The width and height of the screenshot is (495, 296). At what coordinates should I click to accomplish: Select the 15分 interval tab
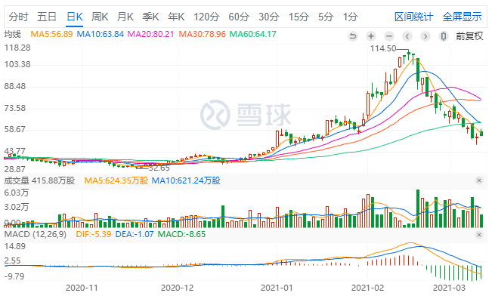(x=299, y=17)
